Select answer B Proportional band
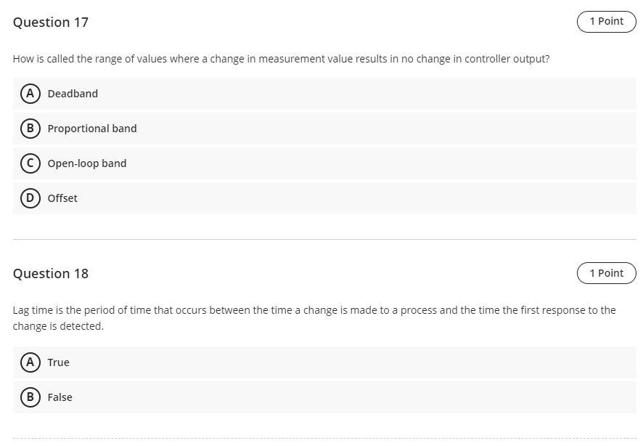This screenshot has width=643, height=446. coord(92,128)
